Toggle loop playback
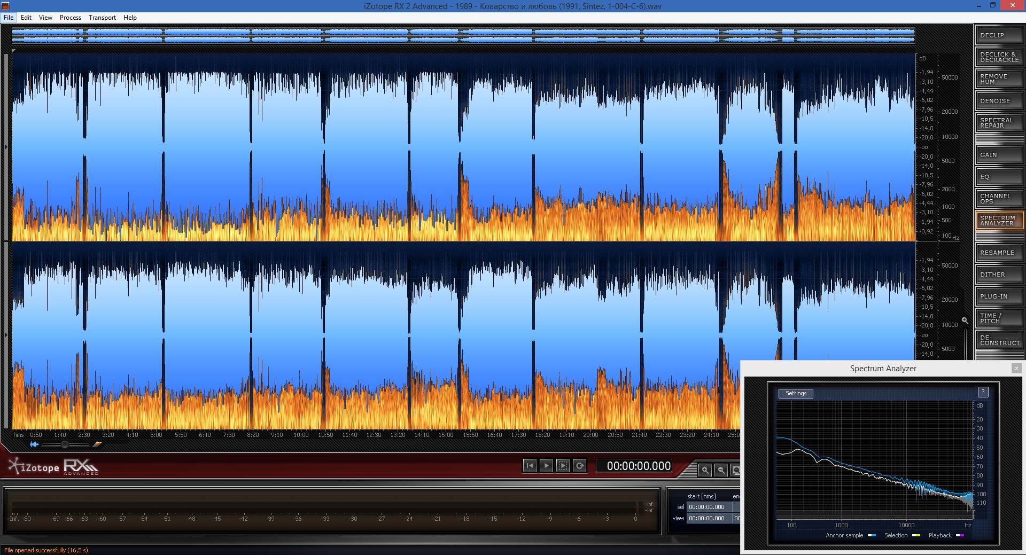Screen dimensions: 1026x555 [579, 466]
